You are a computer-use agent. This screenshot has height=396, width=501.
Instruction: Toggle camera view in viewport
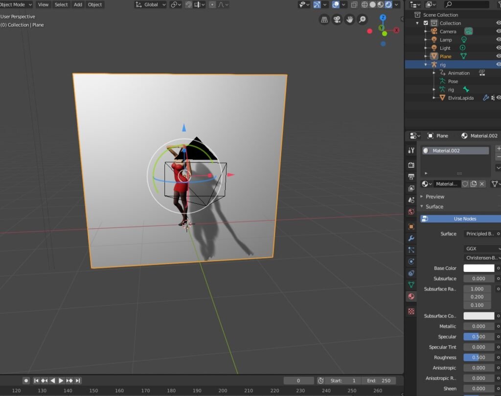tap(337, 20)
